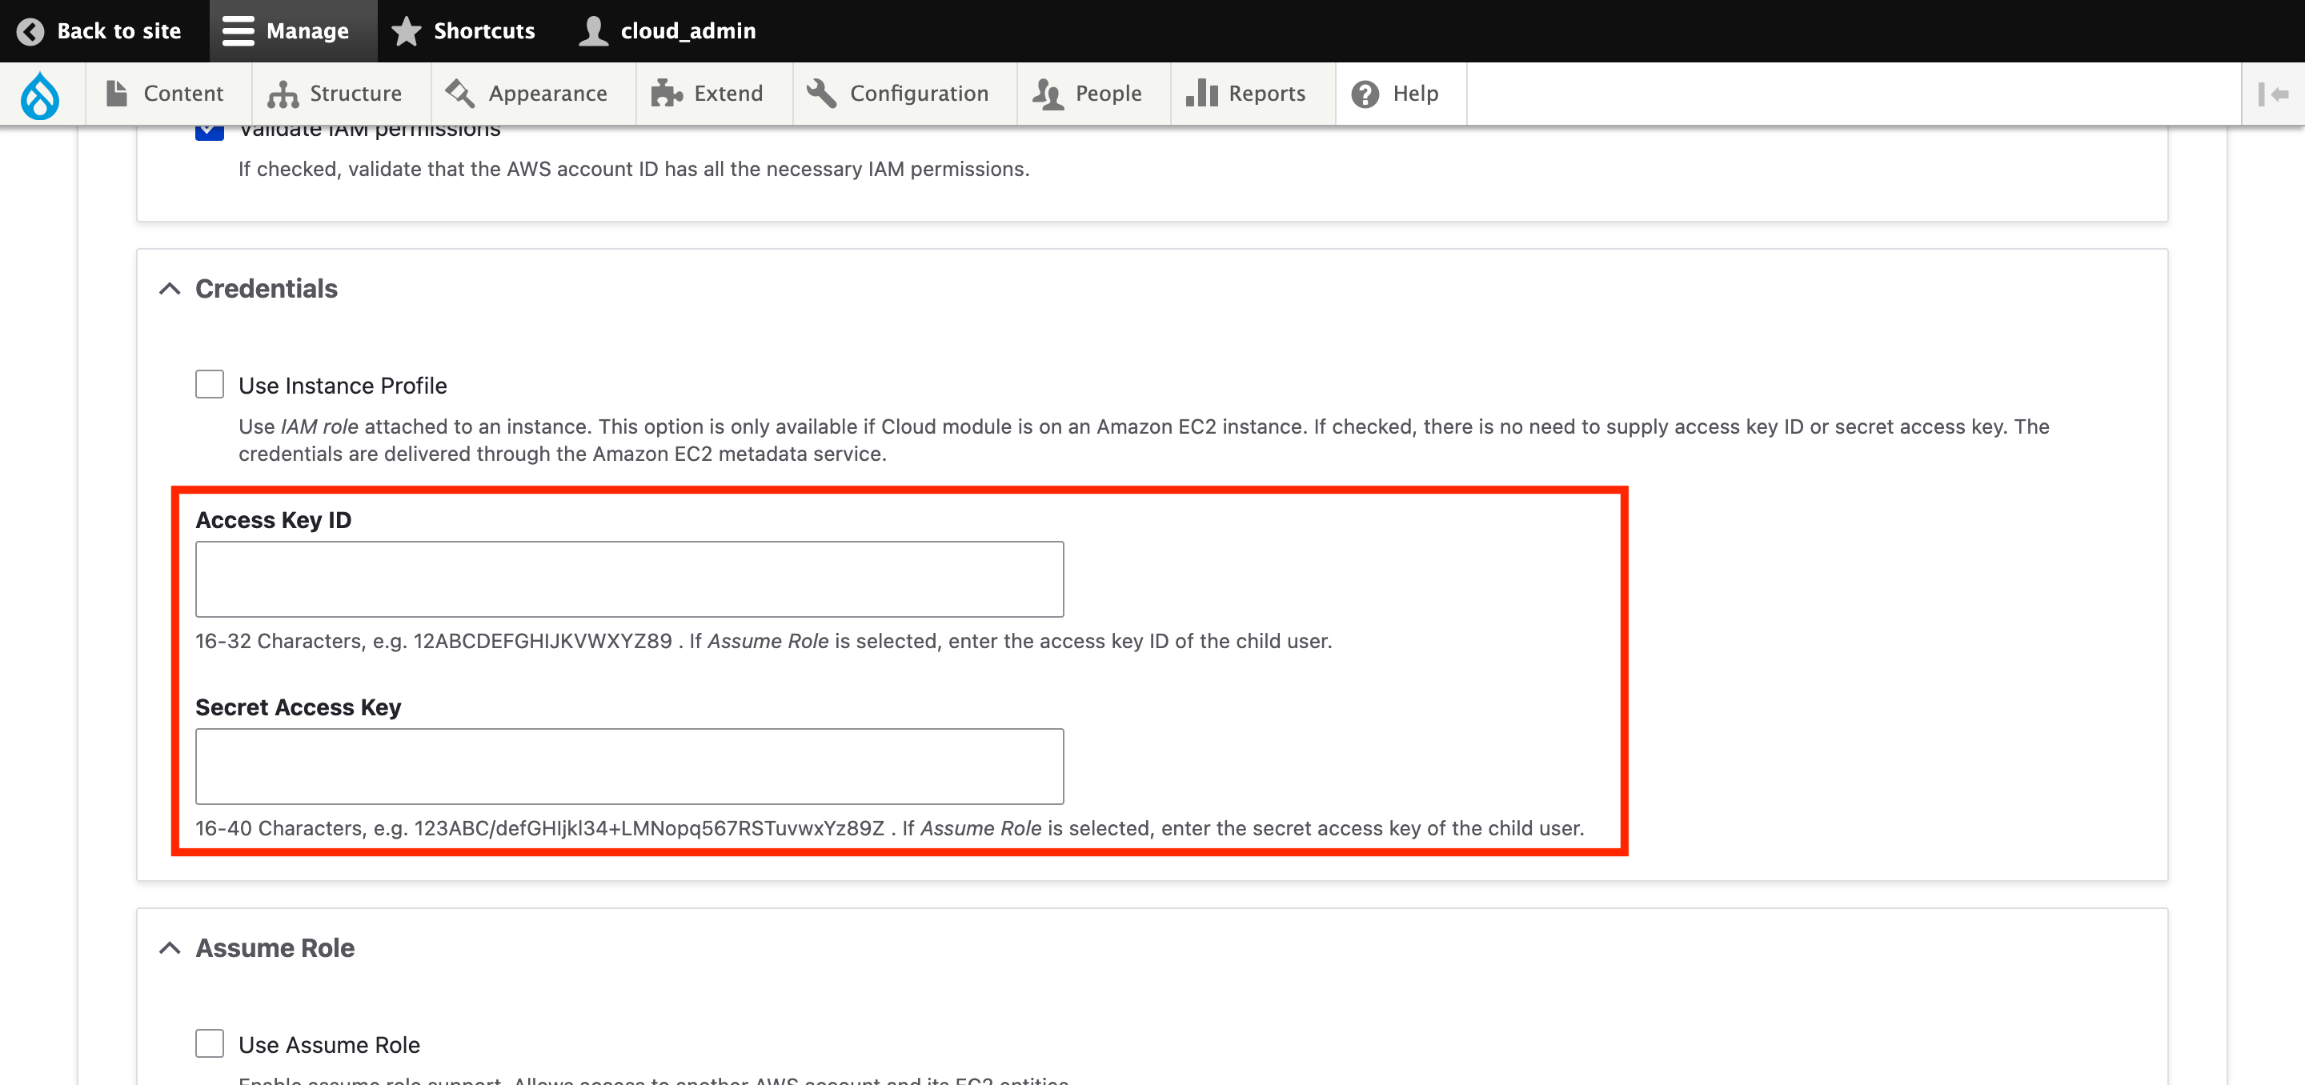
Task: Click the Extend puzzle piece icon
Action: coord(667,94)
